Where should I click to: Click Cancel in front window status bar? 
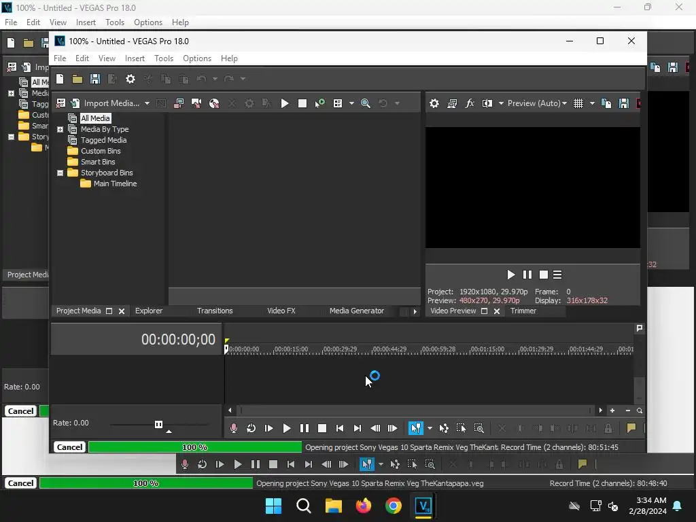coord(70,447)
